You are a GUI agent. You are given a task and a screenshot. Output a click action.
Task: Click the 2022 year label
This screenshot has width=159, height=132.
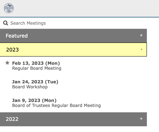[x=12, y=119]
